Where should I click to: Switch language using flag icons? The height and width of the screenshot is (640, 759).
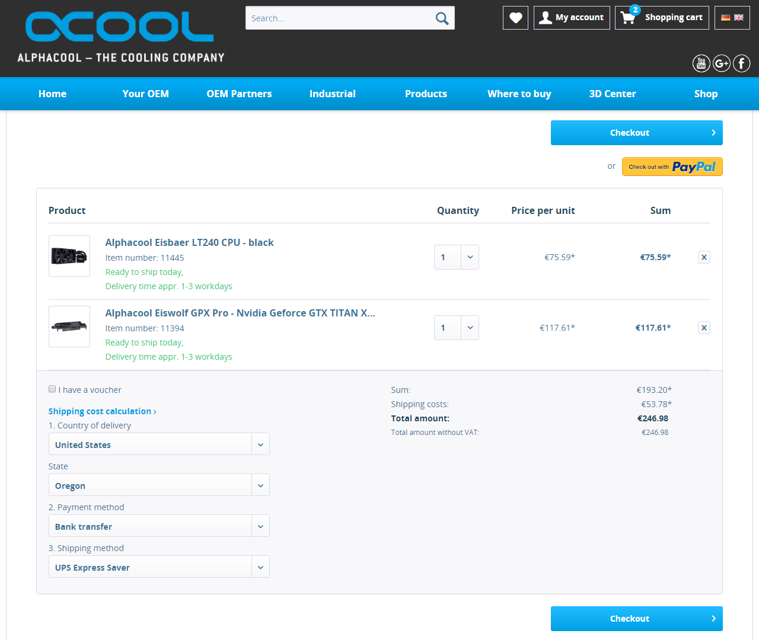pos(732,18)
